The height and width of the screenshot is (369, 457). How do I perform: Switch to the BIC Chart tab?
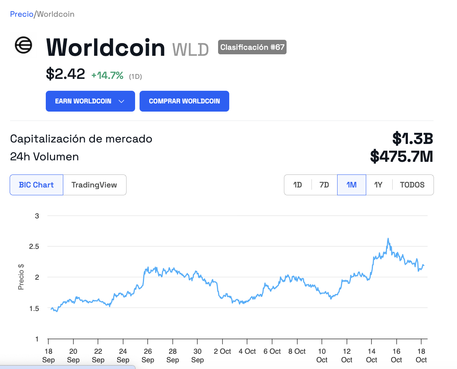click(36, 185)
